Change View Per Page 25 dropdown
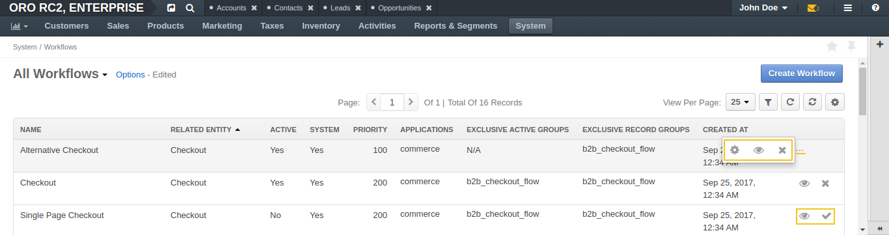Viewport: 889px width, 235px height. pyautogui.click(x=740, y=102)
